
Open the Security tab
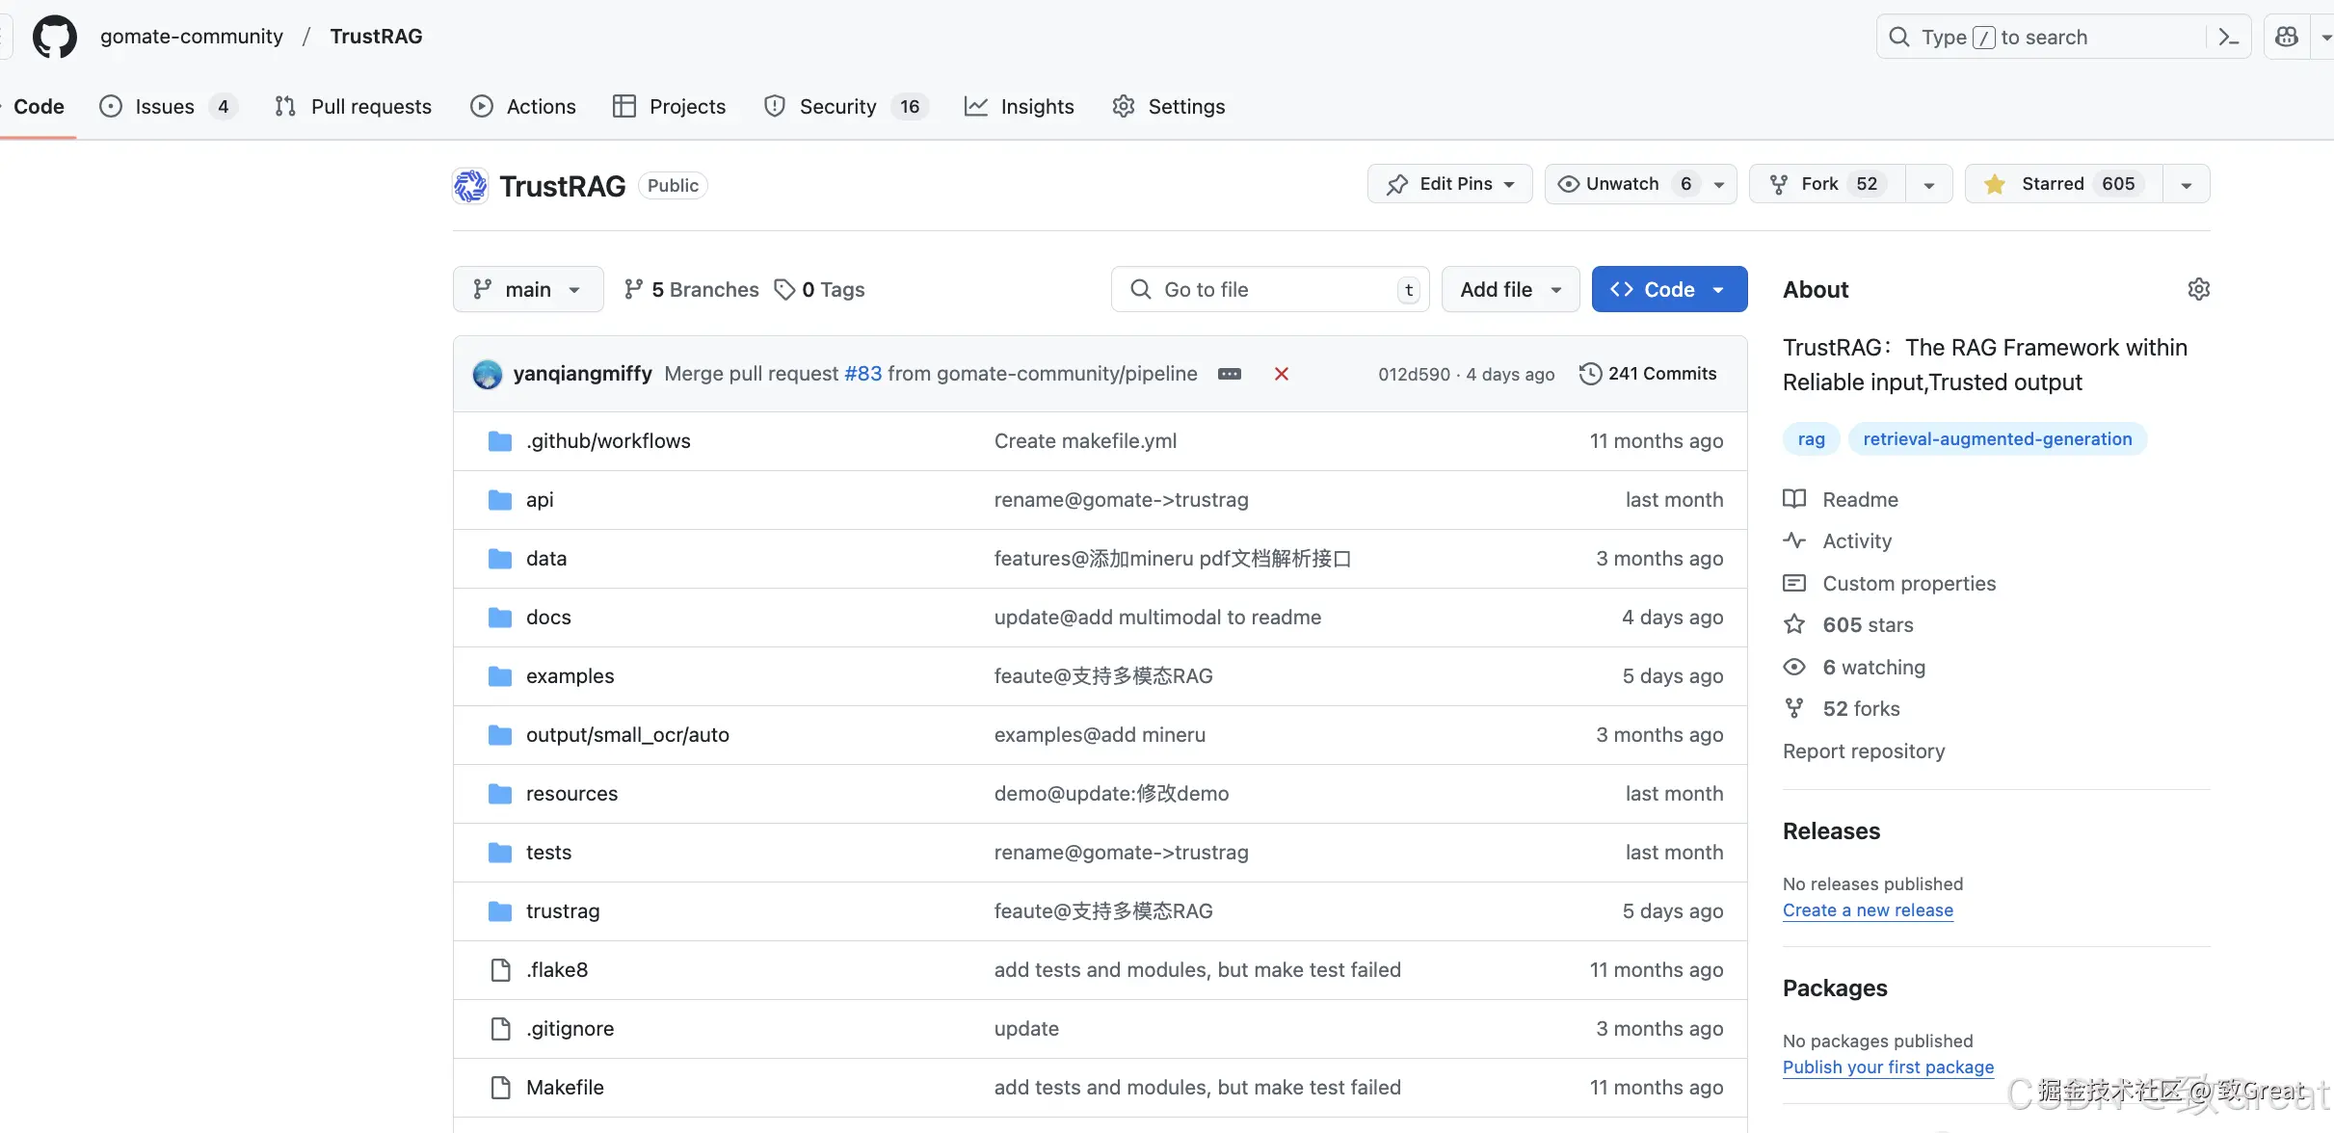pos(837,106)
